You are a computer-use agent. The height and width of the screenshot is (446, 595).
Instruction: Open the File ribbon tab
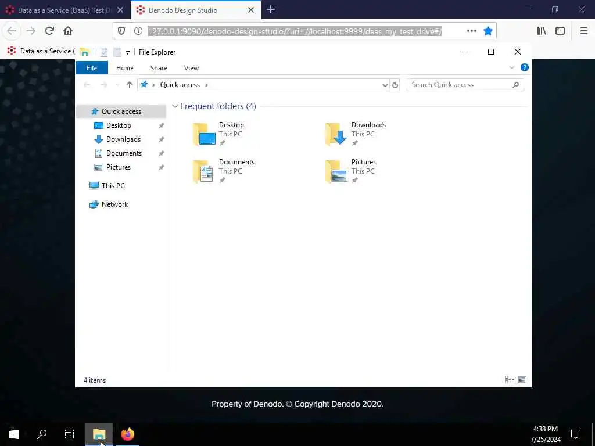[92, 68]
